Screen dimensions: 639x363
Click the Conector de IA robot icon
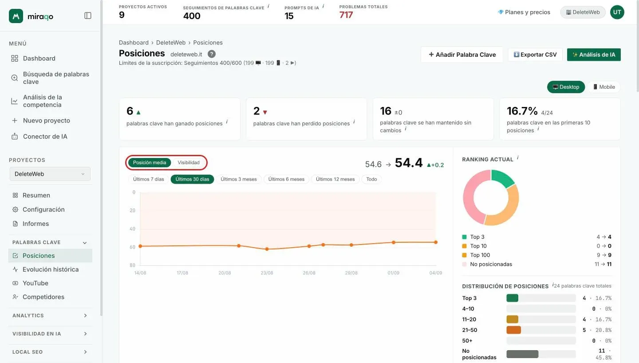click(x=15, y=136)
